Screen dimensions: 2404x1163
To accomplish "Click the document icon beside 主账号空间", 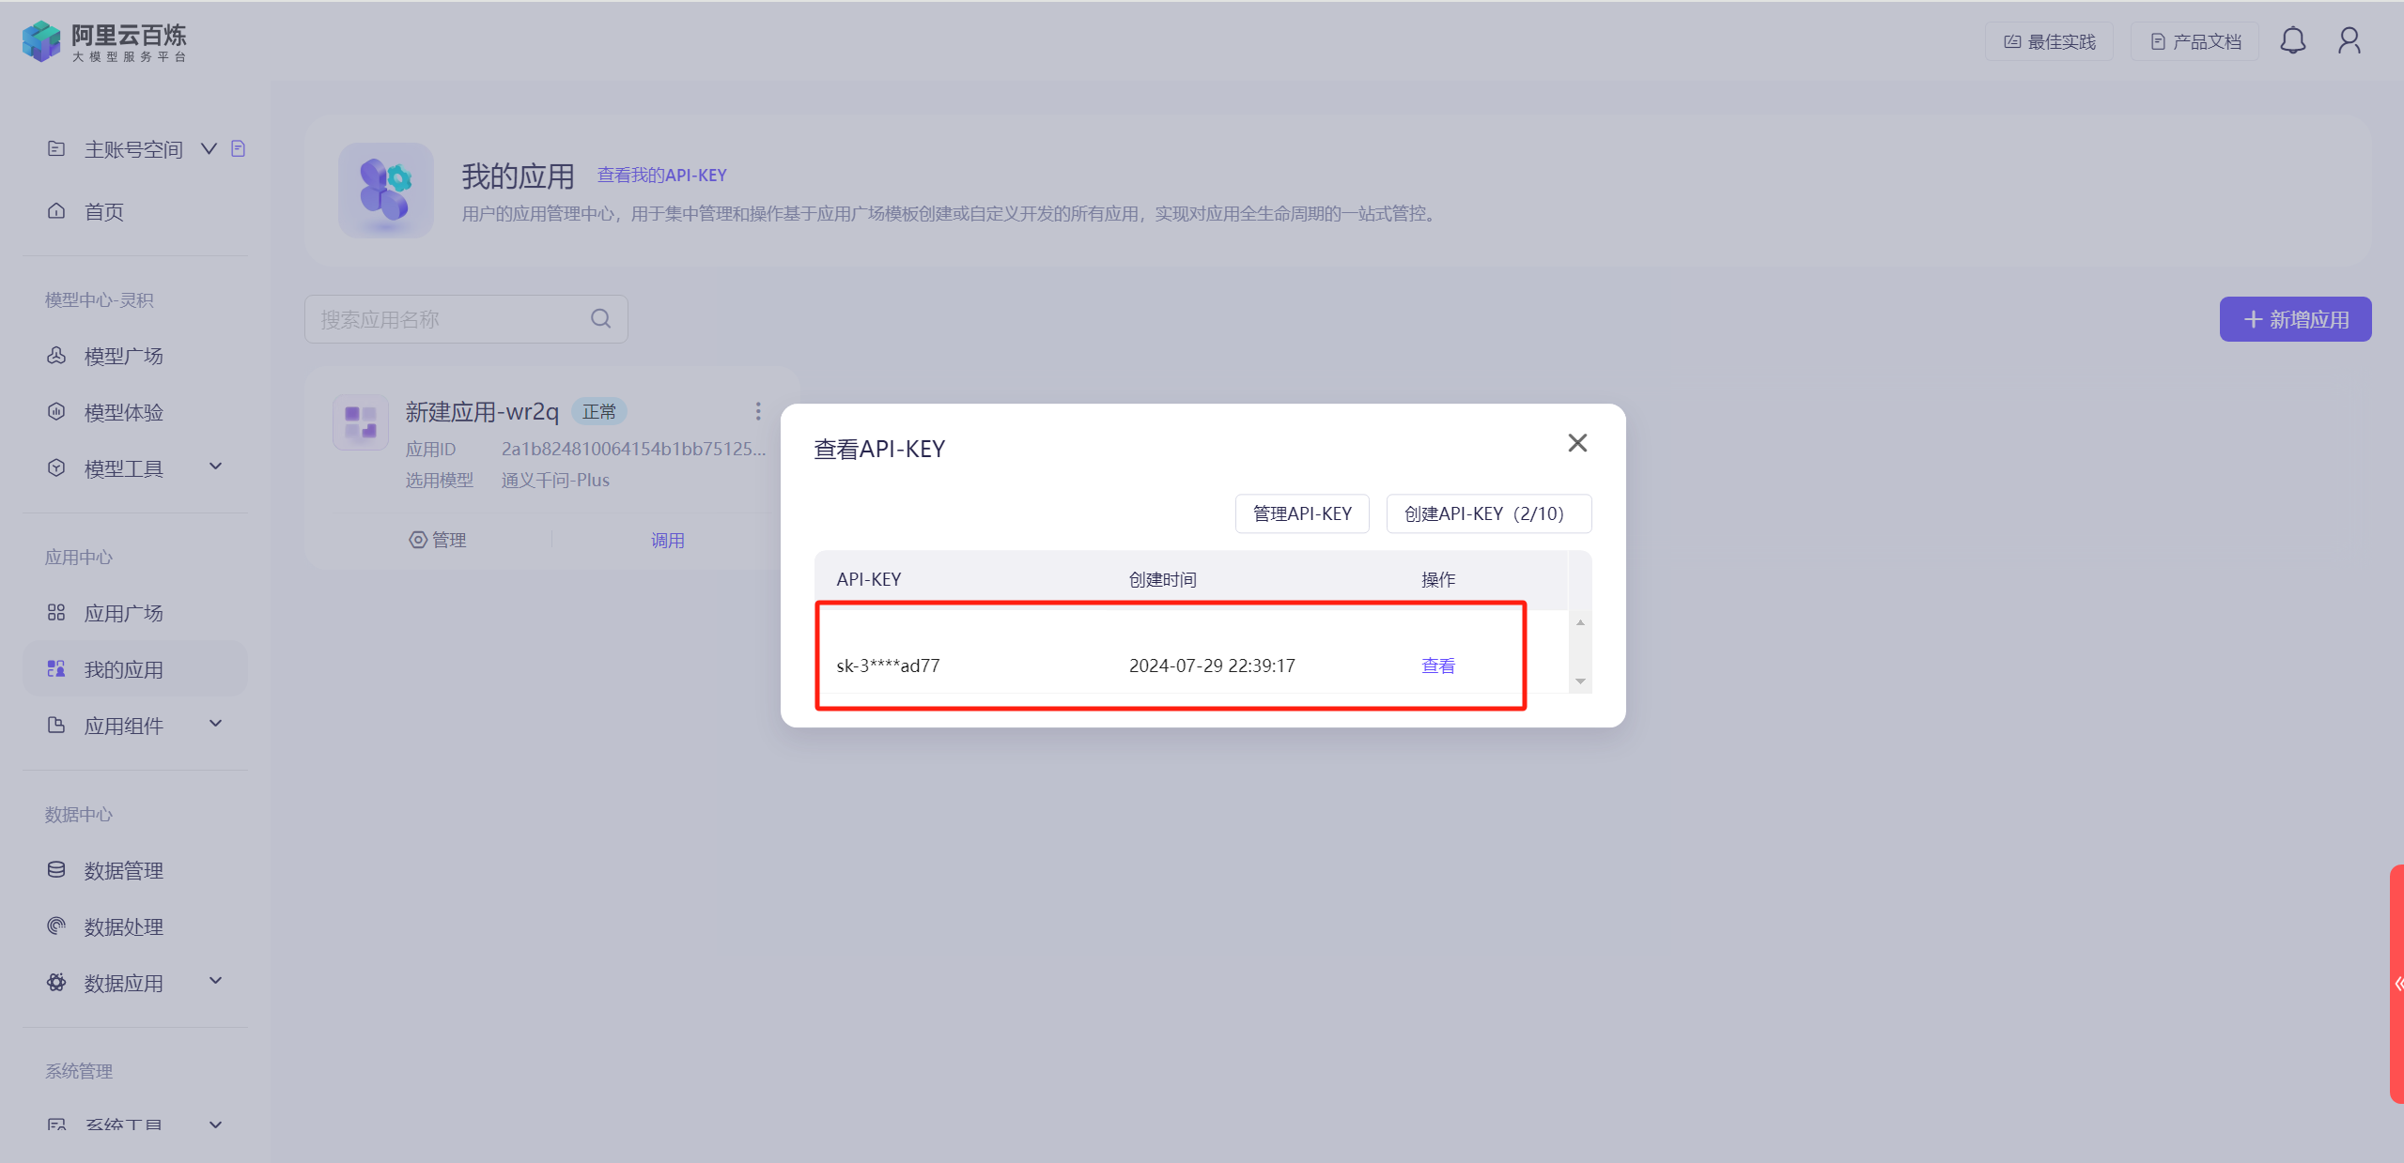I will (x=239, y=148).
